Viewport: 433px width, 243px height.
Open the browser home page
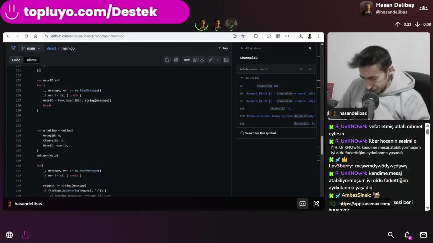[35, 36]
